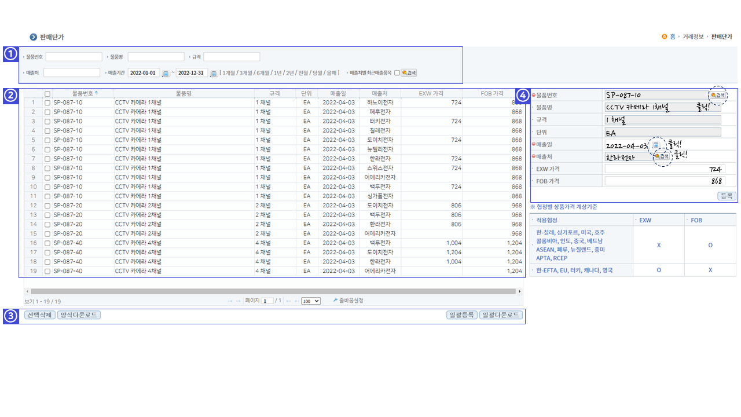Go to 거래정보 in the breadcrumb
This screenshot has height=417, width=741.
pos(693,36)
